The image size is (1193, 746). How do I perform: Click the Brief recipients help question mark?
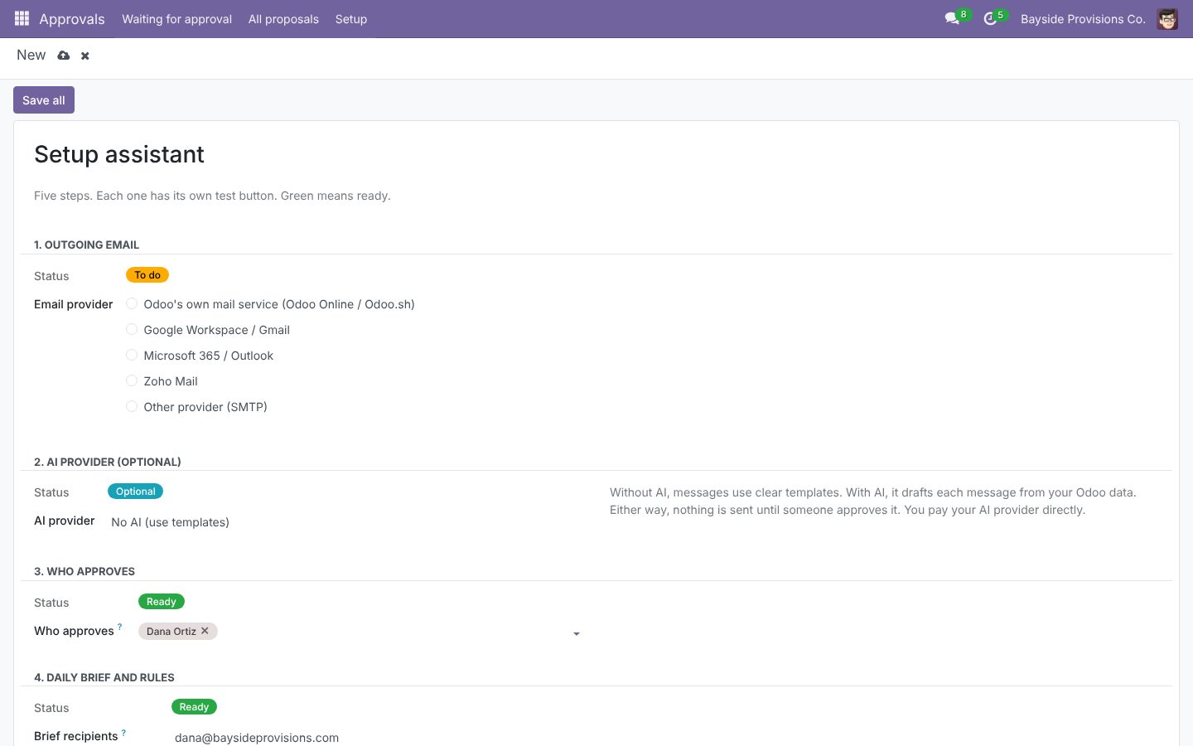point(124,732)
